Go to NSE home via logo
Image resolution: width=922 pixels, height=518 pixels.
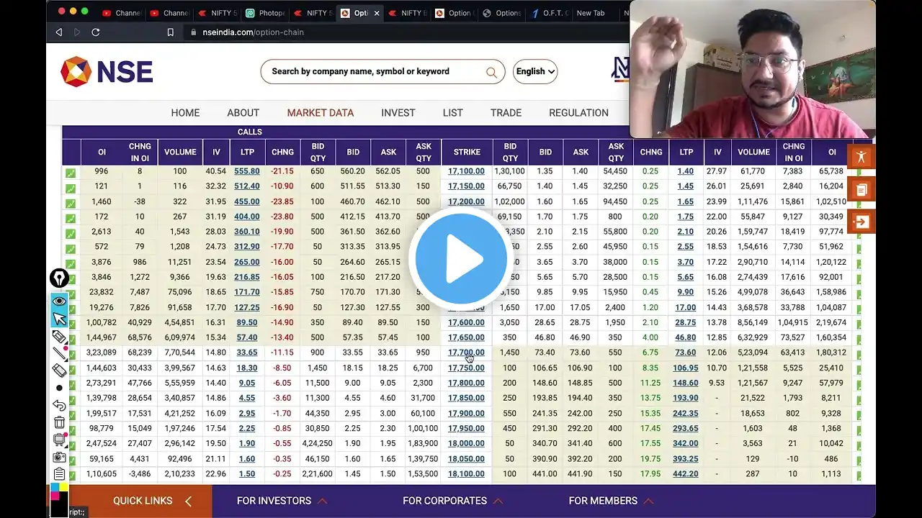click(107, 71)
